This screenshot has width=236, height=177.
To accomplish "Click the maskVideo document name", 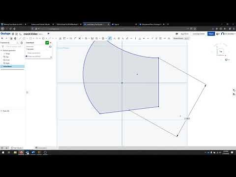I will click(x=30, y=34).
